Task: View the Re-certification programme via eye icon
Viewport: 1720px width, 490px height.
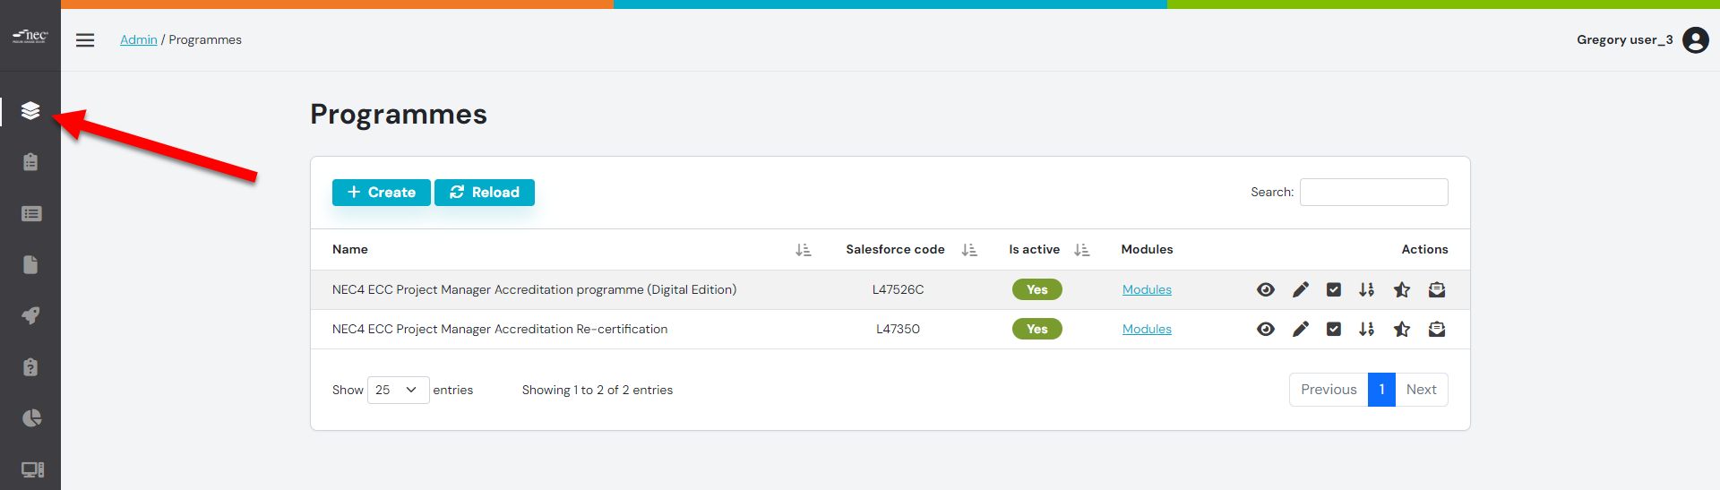Action: tap(1265, 329)
